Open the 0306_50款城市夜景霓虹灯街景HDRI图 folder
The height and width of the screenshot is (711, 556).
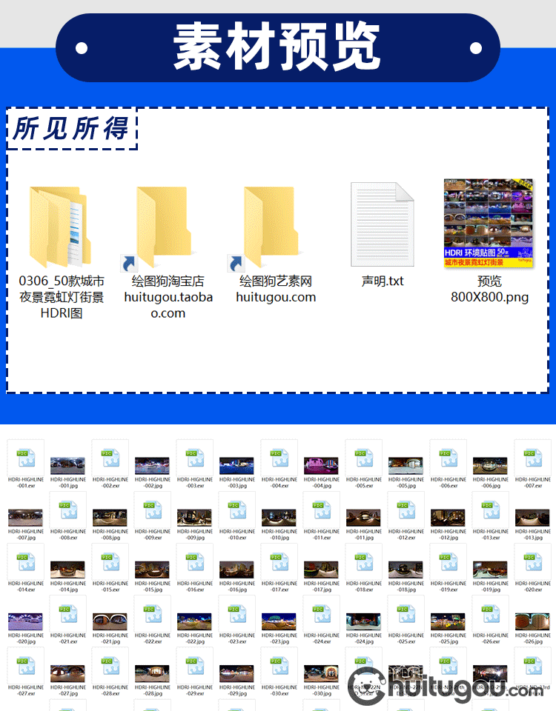click(x=60, y=227)
